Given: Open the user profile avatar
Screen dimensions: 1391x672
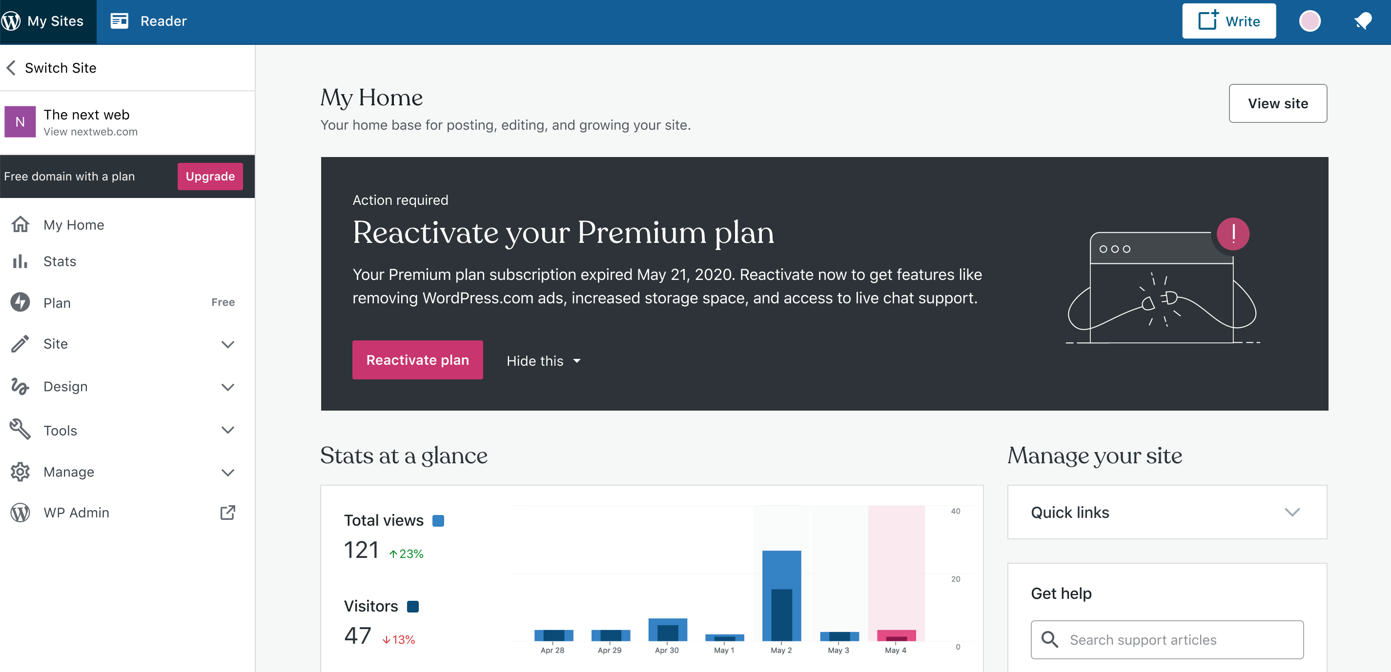Looking at the screenshot, I should click(x=1309, y=21).
